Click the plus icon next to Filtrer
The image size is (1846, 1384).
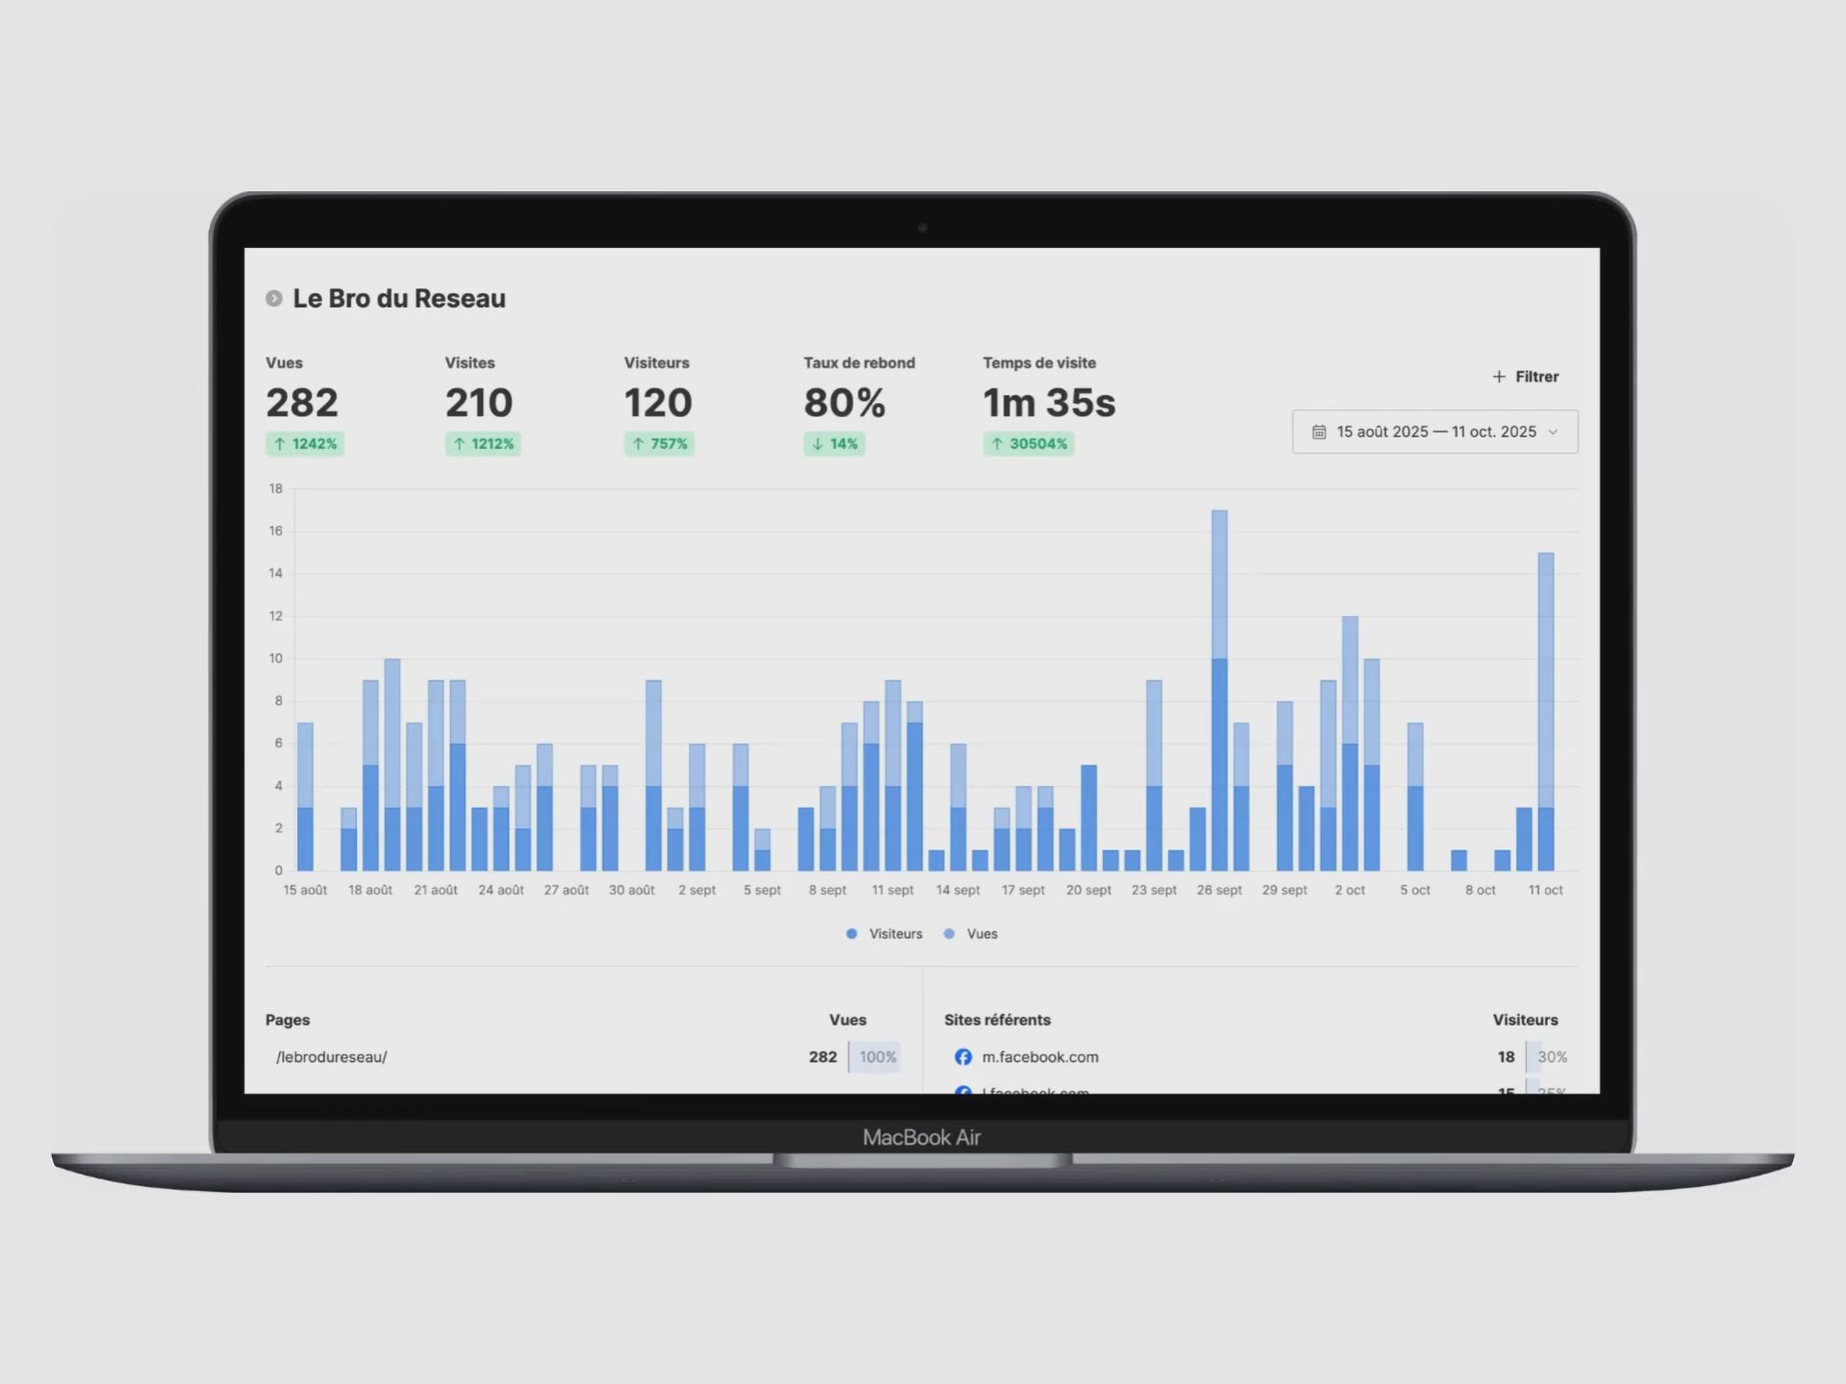click(x=1498, y=377)
